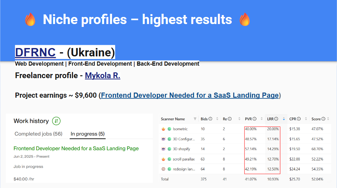Click the $15.38 CPR value
Viewport: 337px width, 188px height.
pos(294,129)
